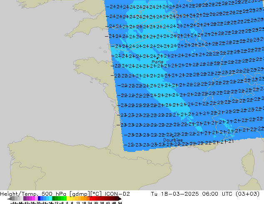Click the left gray arrow end of legend
264x204 pixels.
point(9,199)
